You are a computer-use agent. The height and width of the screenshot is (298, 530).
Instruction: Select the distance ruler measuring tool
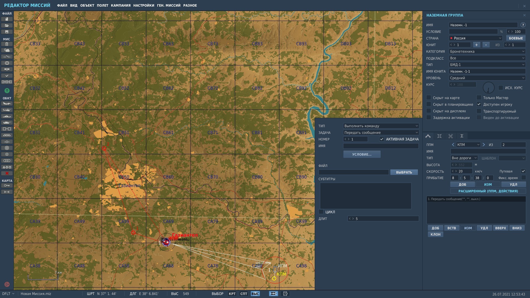[x=7, y=192]
